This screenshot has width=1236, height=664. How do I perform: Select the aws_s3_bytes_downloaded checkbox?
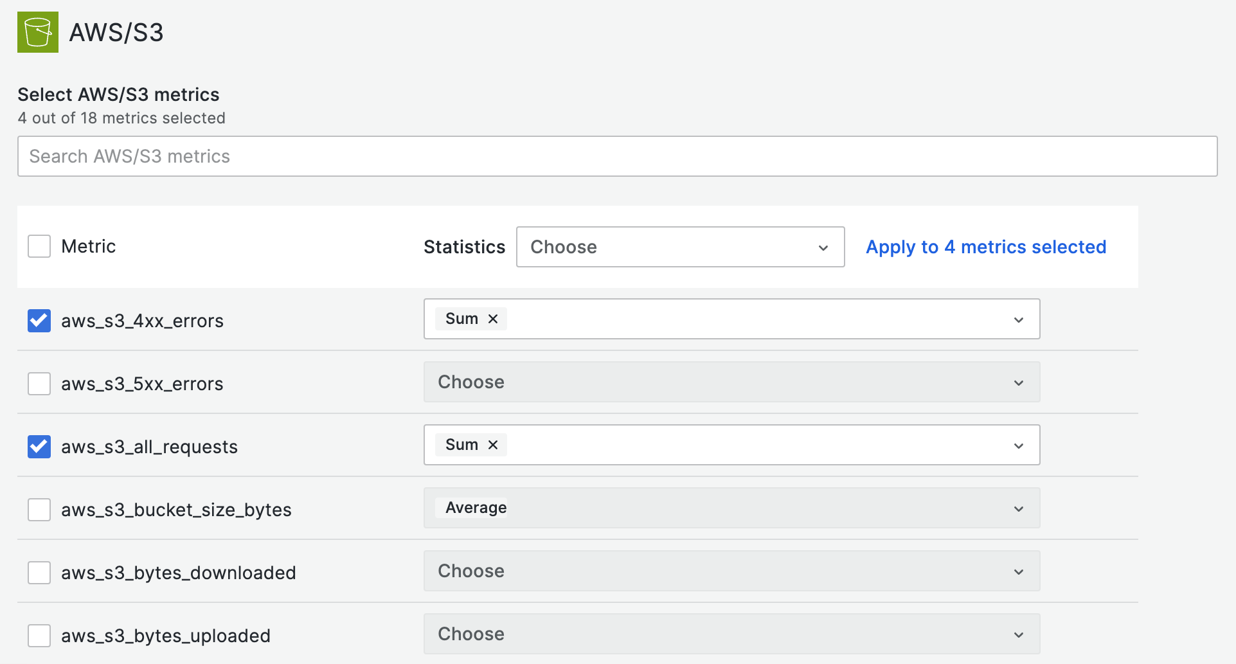pos(39,572)
